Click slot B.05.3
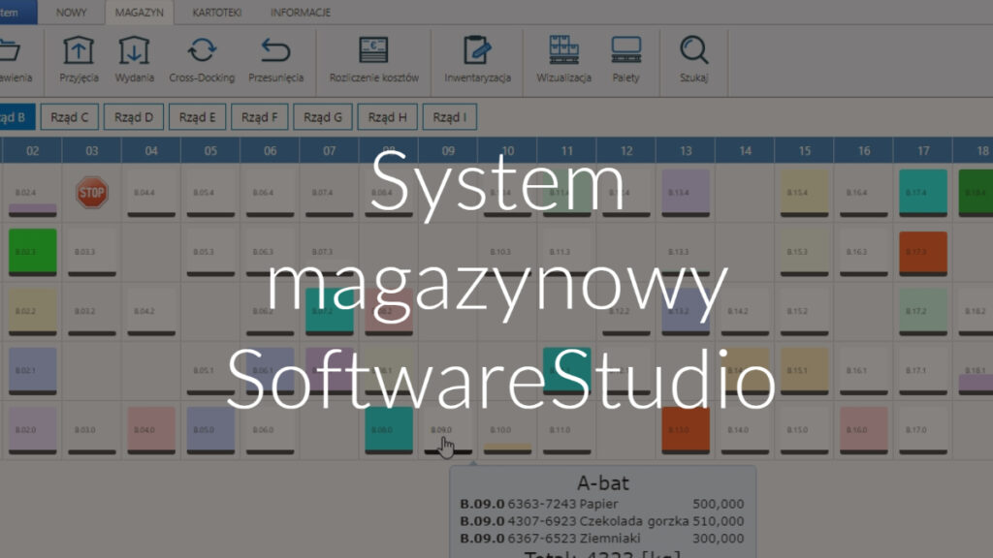This screenshot has height=558, width=993. [210, 252]
